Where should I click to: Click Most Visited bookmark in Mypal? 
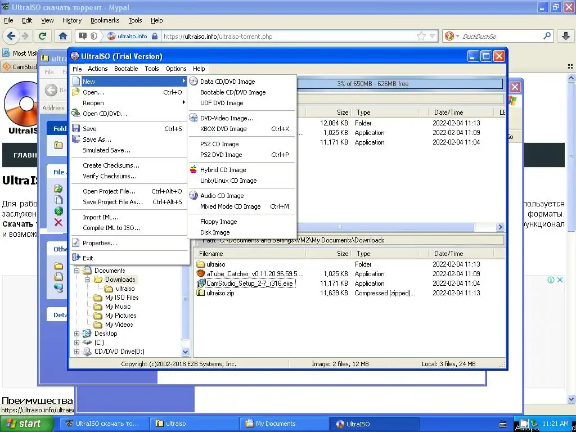click(21, 53)
